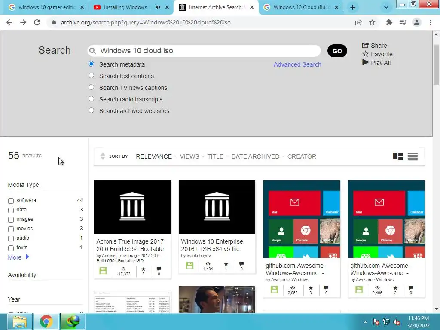Image resolution: width=440 pixels, height=330 pixels.
Task: Click the browser address bar URL
Action: (146, 22)
